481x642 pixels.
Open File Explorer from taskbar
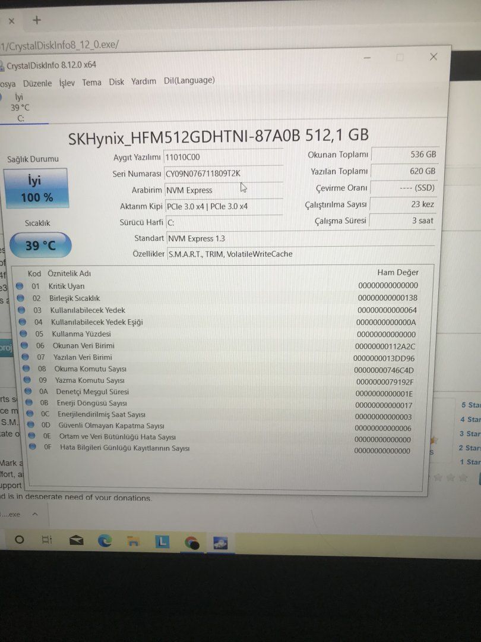pos(133,542)
